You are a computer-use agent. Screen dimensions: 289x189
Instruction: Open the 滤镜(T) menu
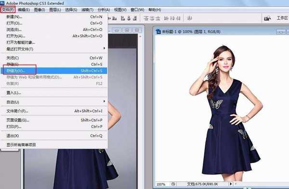pos(87,10)
